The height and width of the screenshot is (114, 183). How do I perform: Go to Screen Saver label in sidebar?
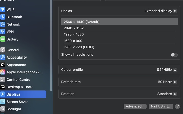(17, 102)
